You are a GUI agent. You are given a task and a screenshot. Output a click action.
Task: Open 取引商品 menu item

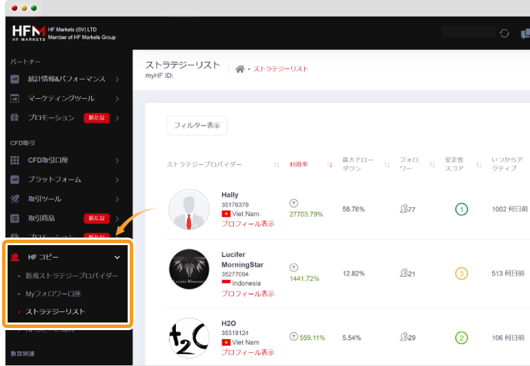[41, 218]
